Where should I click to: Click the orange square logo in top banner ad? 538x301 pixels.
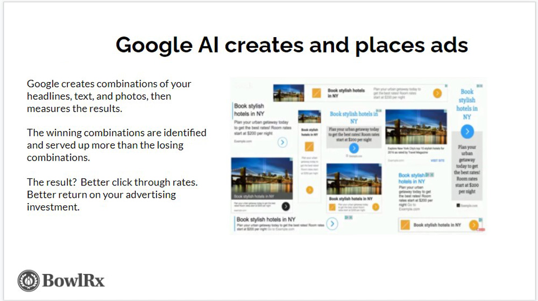(x=316, y=93)
